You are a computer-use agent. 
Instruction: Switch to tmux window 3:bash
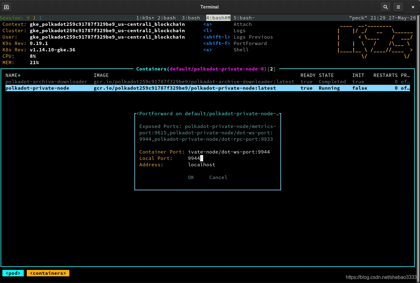pos(191,18)
